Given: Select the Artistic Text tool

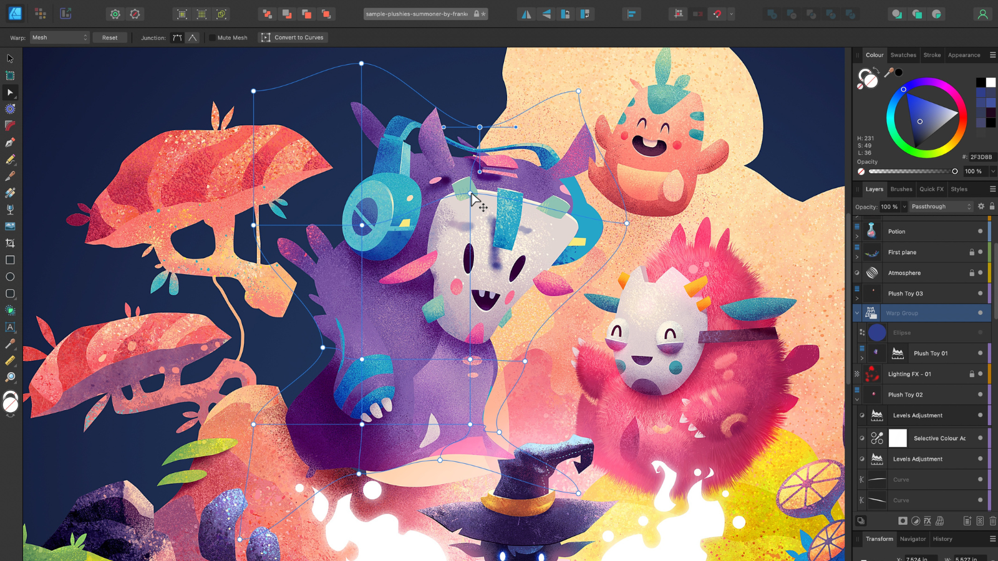Looking at the screenshot, I should click(x=10, y=327).
